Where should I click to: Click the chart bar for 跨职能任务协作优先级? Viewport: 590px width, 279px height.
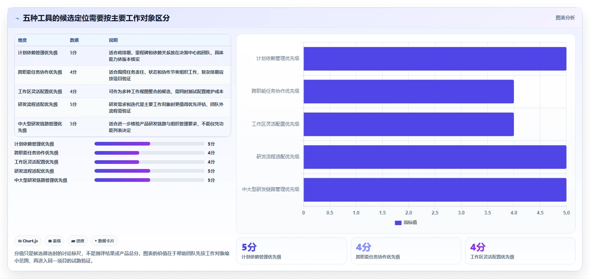[409, 91]
